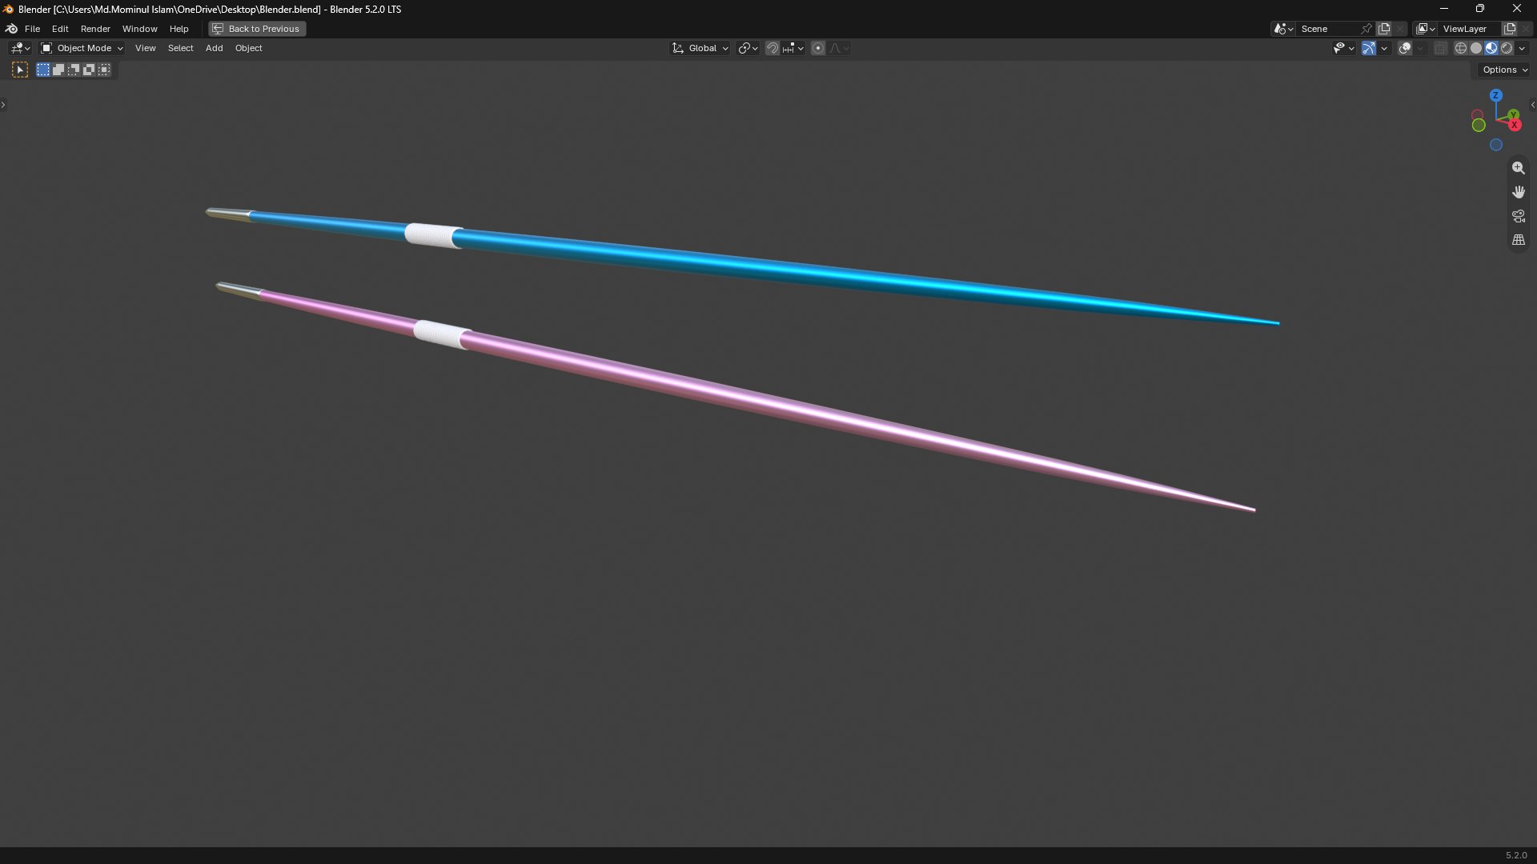Click the ViewLayer name field
Image resolution: width=1537 pixels, height=864 pixels.
pyautogui.click(x=1470, y=29)
